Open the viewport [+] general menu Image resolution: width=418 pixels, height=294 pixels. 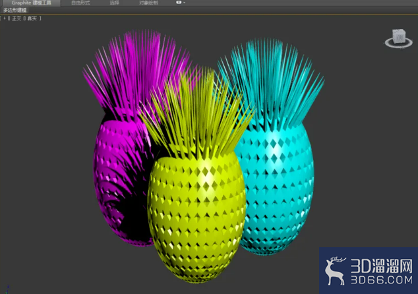(5, 18)
